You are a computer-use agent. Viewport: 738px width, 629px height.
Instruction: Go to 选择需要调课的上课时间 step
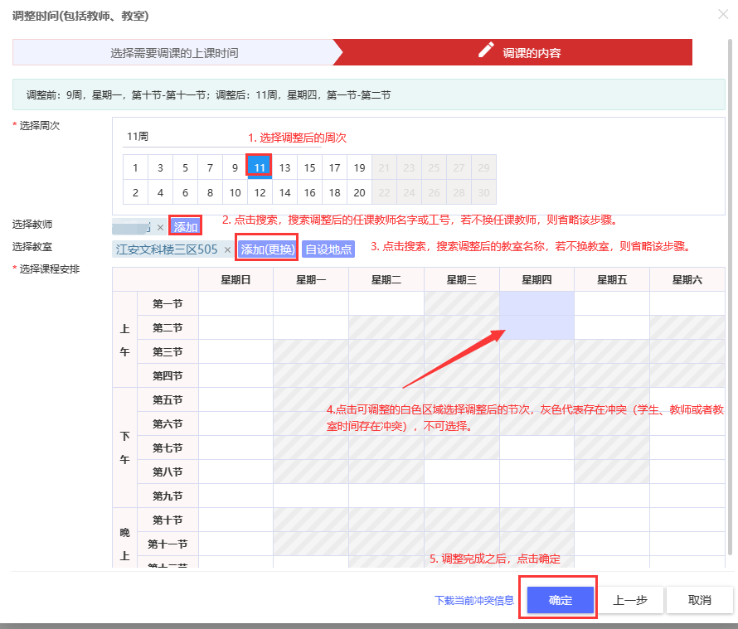click(174, 52)
